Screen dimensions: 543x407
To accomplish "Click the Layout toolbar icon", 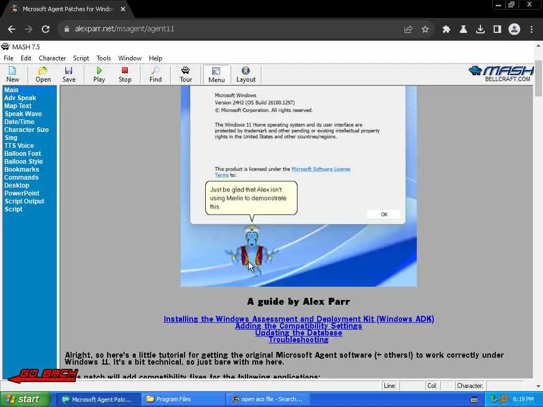I will tap(246, 74).
